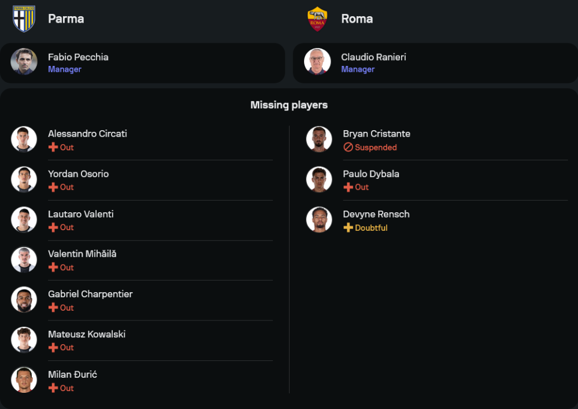
Task: Click Paulo Dybala's red injury cross
Action: [x=348, y=187]
